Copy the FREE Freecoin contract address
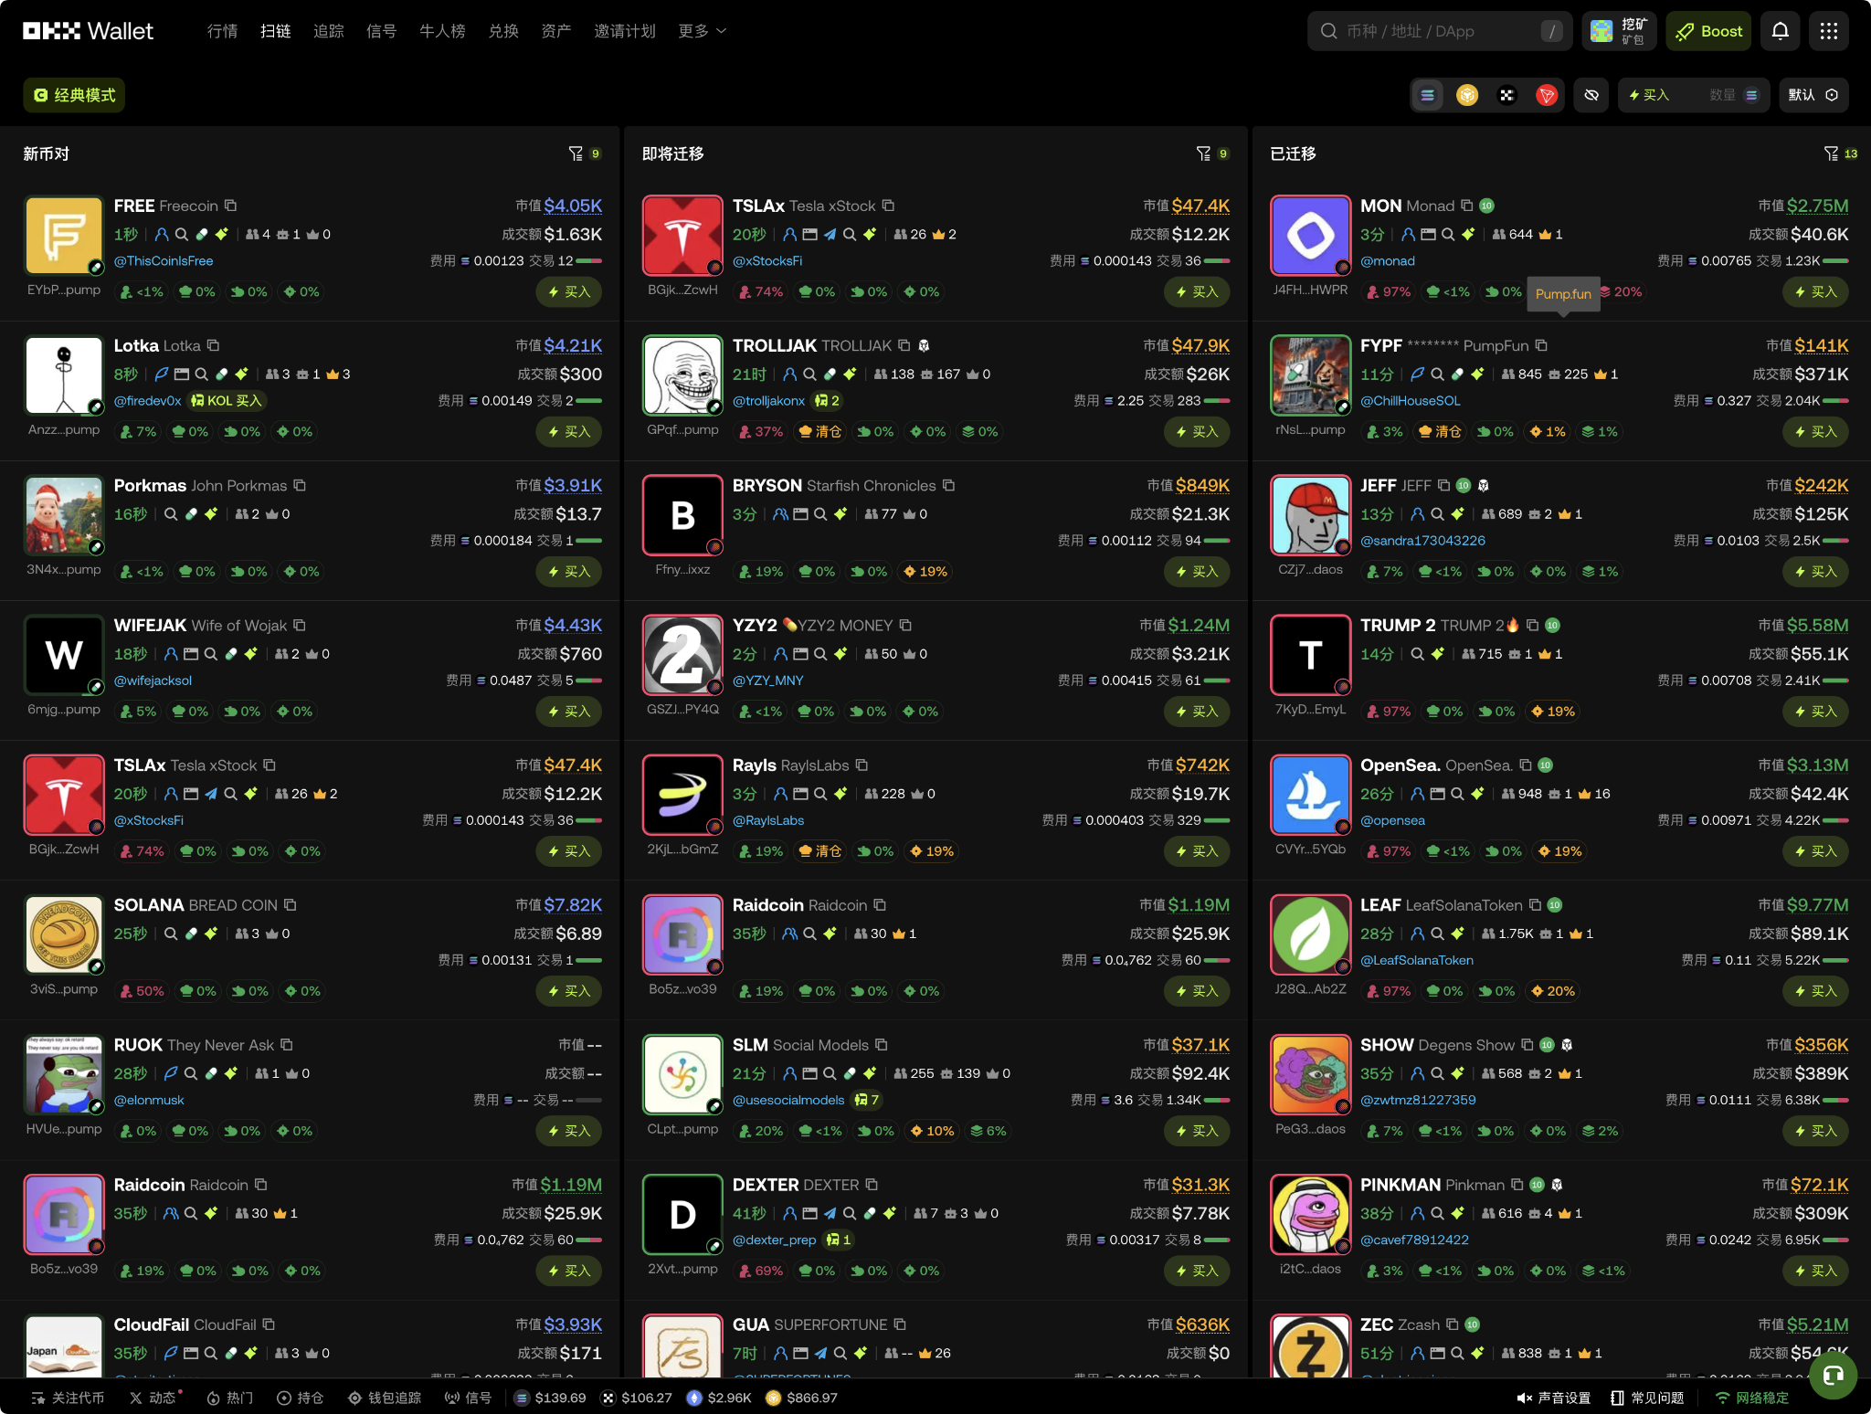This screenshot has height=1414, width=1871. [x=230, y=206]
